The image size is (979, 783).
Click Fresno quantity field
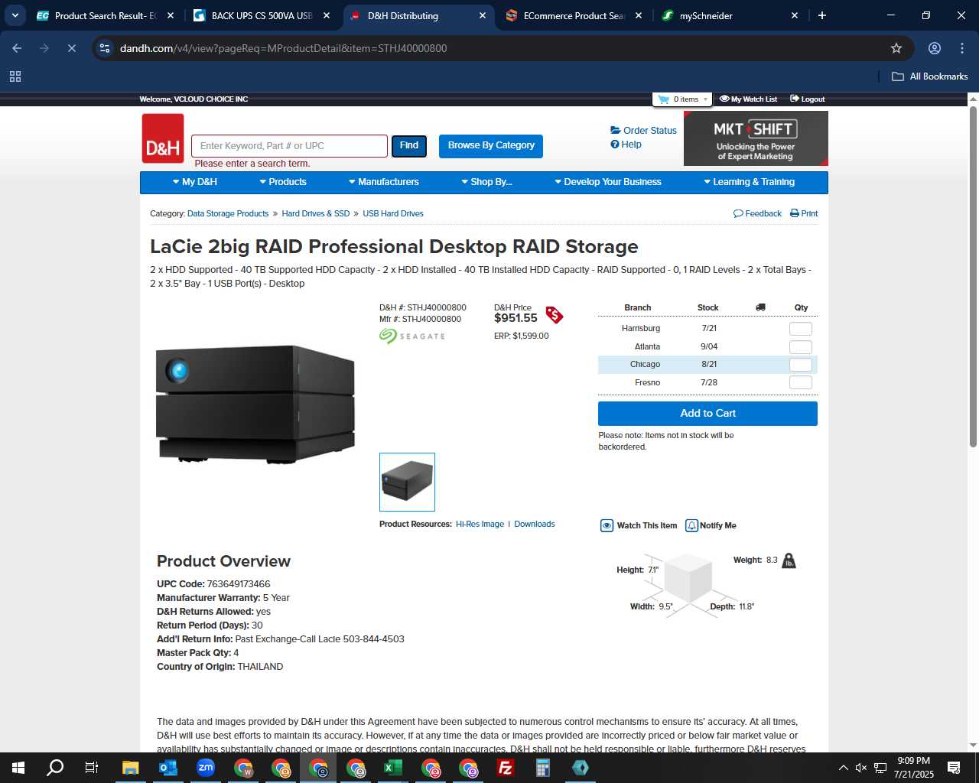800,382
